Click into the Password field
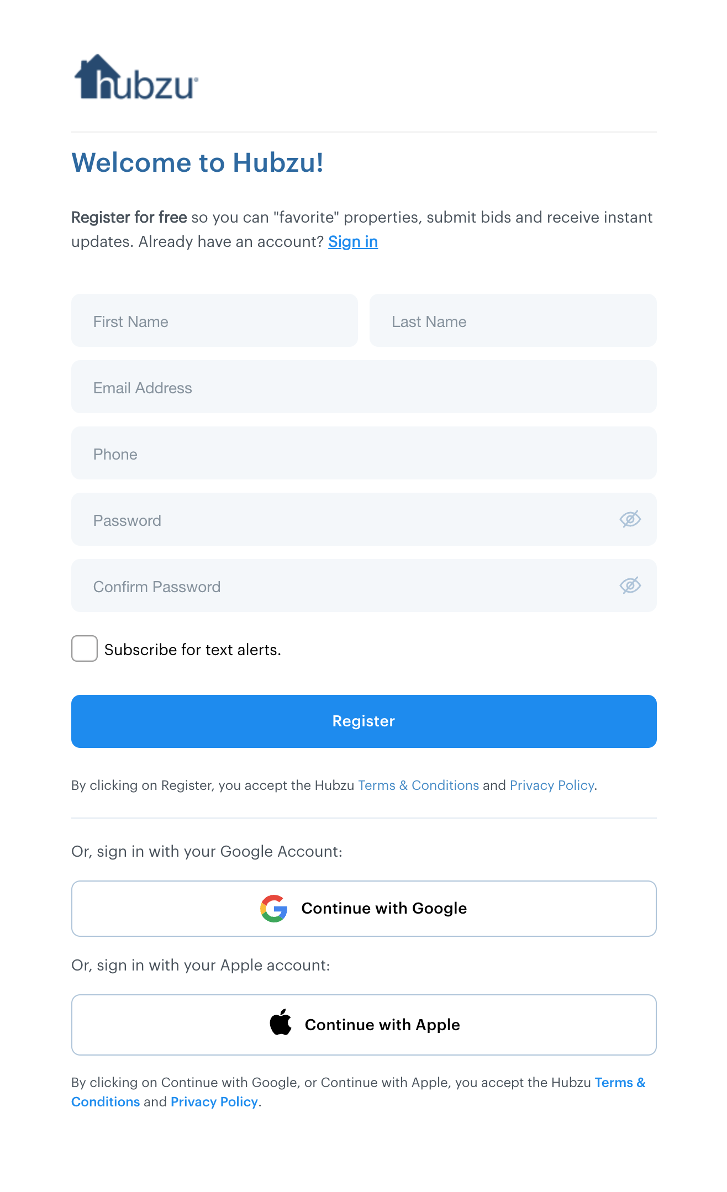The width and height of the screenshot is (727, 1192). (x=343, y=520)
